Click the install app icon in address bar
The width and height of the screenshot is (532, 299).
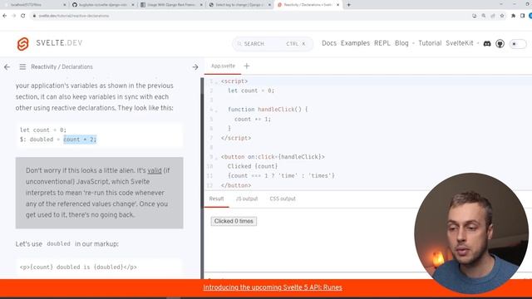[475, 16]
